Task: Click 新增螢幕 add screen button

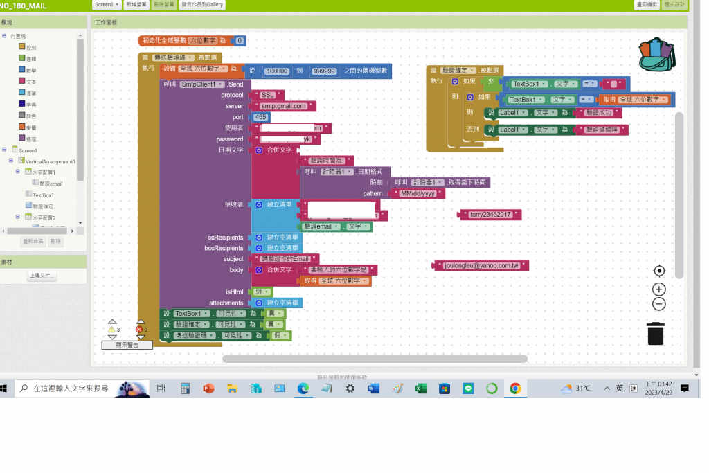Action: 136,5
